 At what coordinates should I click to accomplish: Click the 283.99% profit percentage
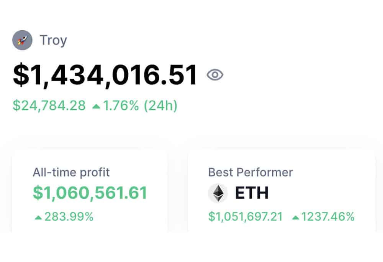pos(69,217)
